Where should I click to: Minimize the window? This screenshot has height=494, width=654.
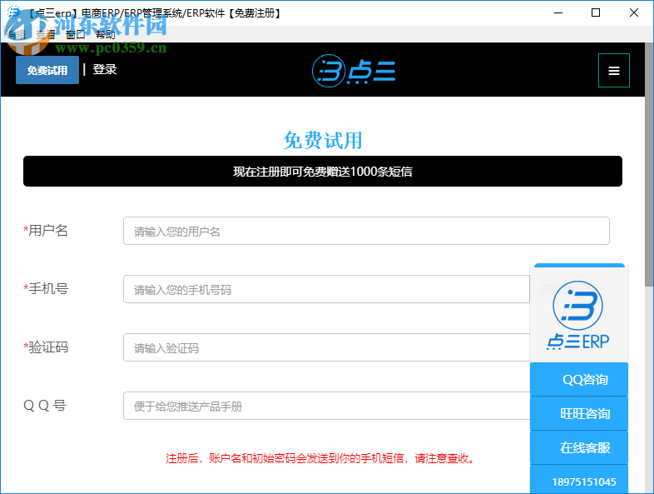click(558, 12)
